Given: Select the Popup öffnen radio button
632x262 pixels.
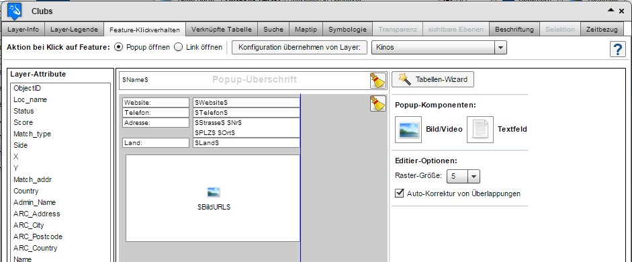Looking at the screenshot, I should [x=118, y=47].
